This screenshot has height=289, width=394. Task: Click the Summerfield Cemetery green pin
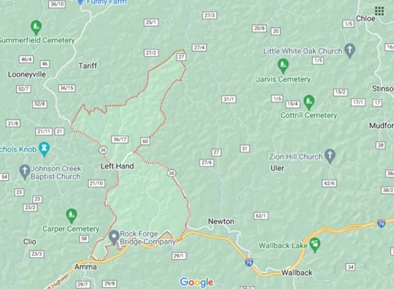coord(36,27)
